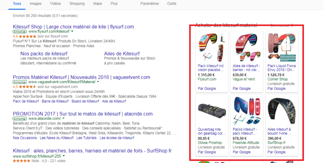Open Nos packs de kitesurf sitelink

(44, 54)
